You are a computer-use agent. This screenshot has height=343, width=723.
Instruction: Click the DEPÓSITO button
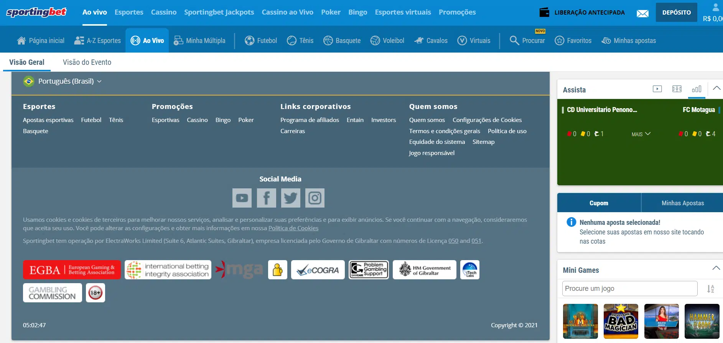(x=677, y=12)
